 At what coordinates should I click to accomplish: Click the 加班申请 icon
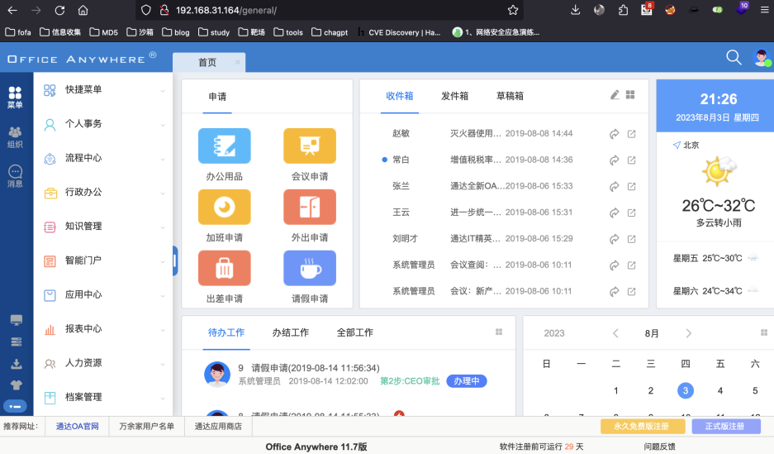(224, 207)
